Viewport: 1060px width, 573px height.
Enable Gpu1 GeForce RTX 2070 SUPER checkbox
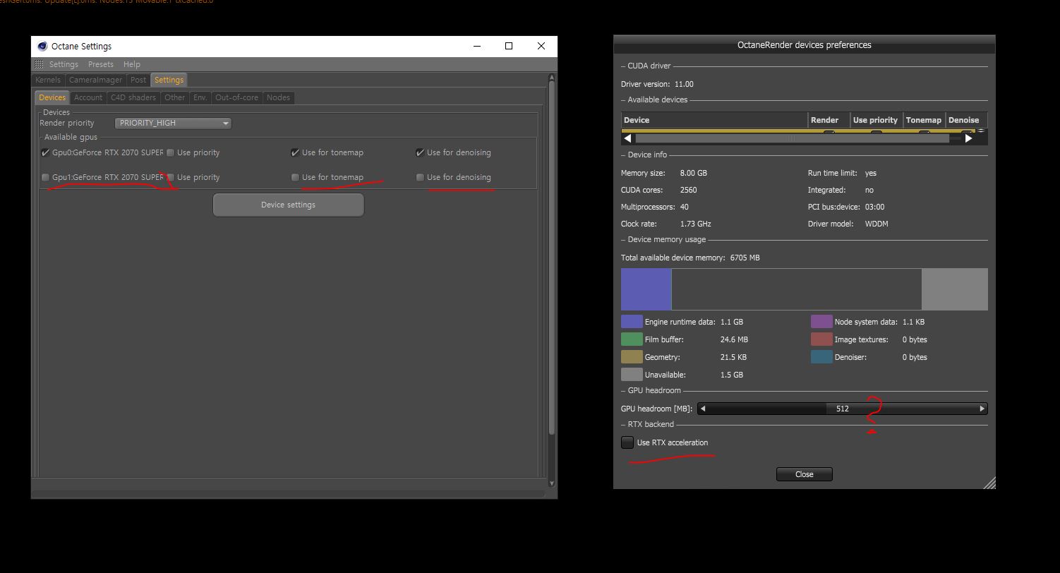(46, 177)
